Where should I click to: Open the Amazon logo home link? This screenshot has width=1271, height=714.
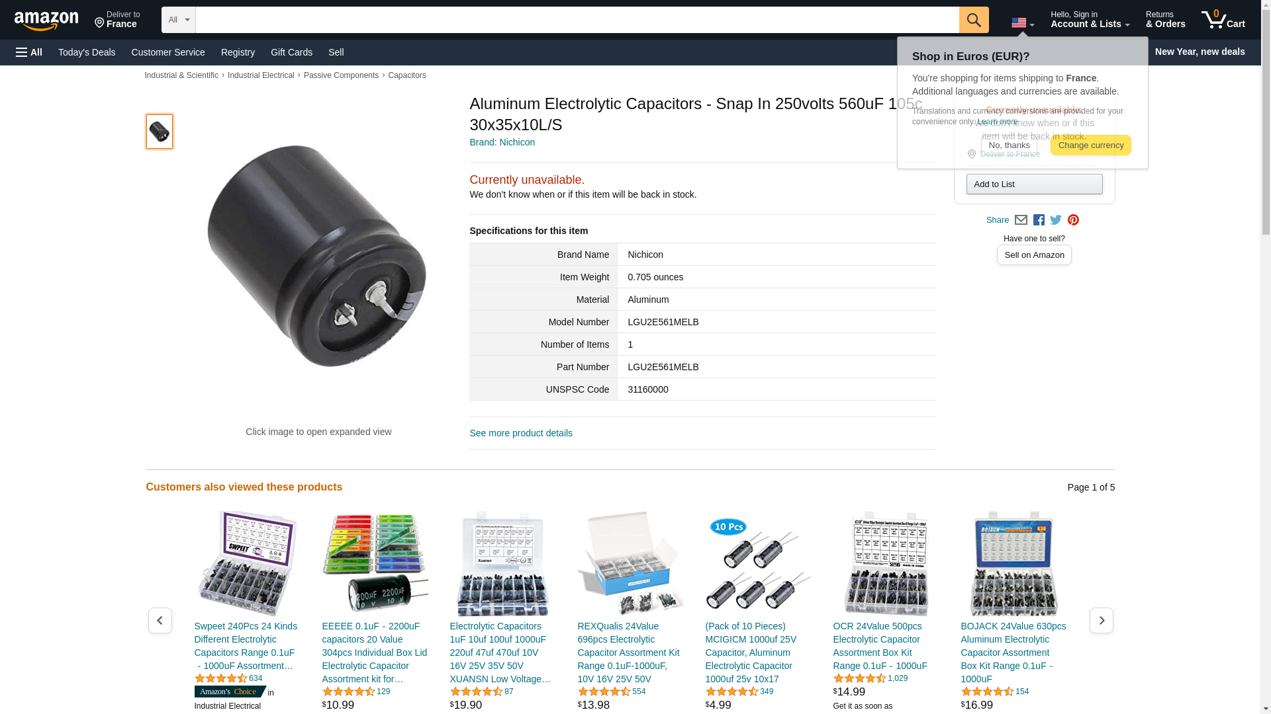46,20
